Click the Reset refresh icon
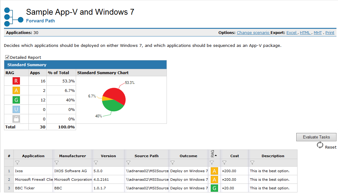Viewport: 338px width, 193px height. [320, 145]
